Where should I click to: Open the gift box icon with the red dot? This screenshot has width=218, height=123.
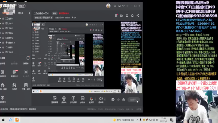(116, 16)
